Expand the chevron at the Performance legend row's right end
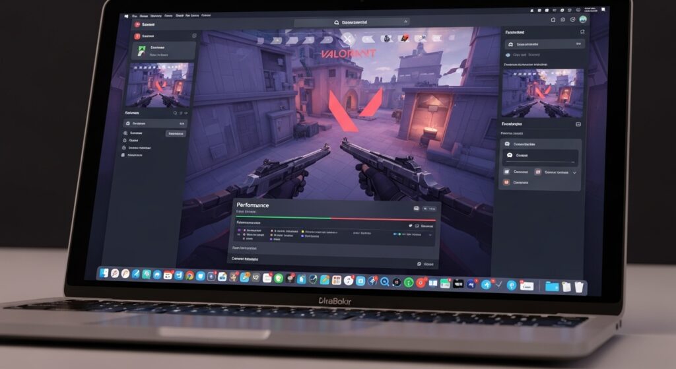The width and height of the screenshot is (676, 369). coord(430,235)
